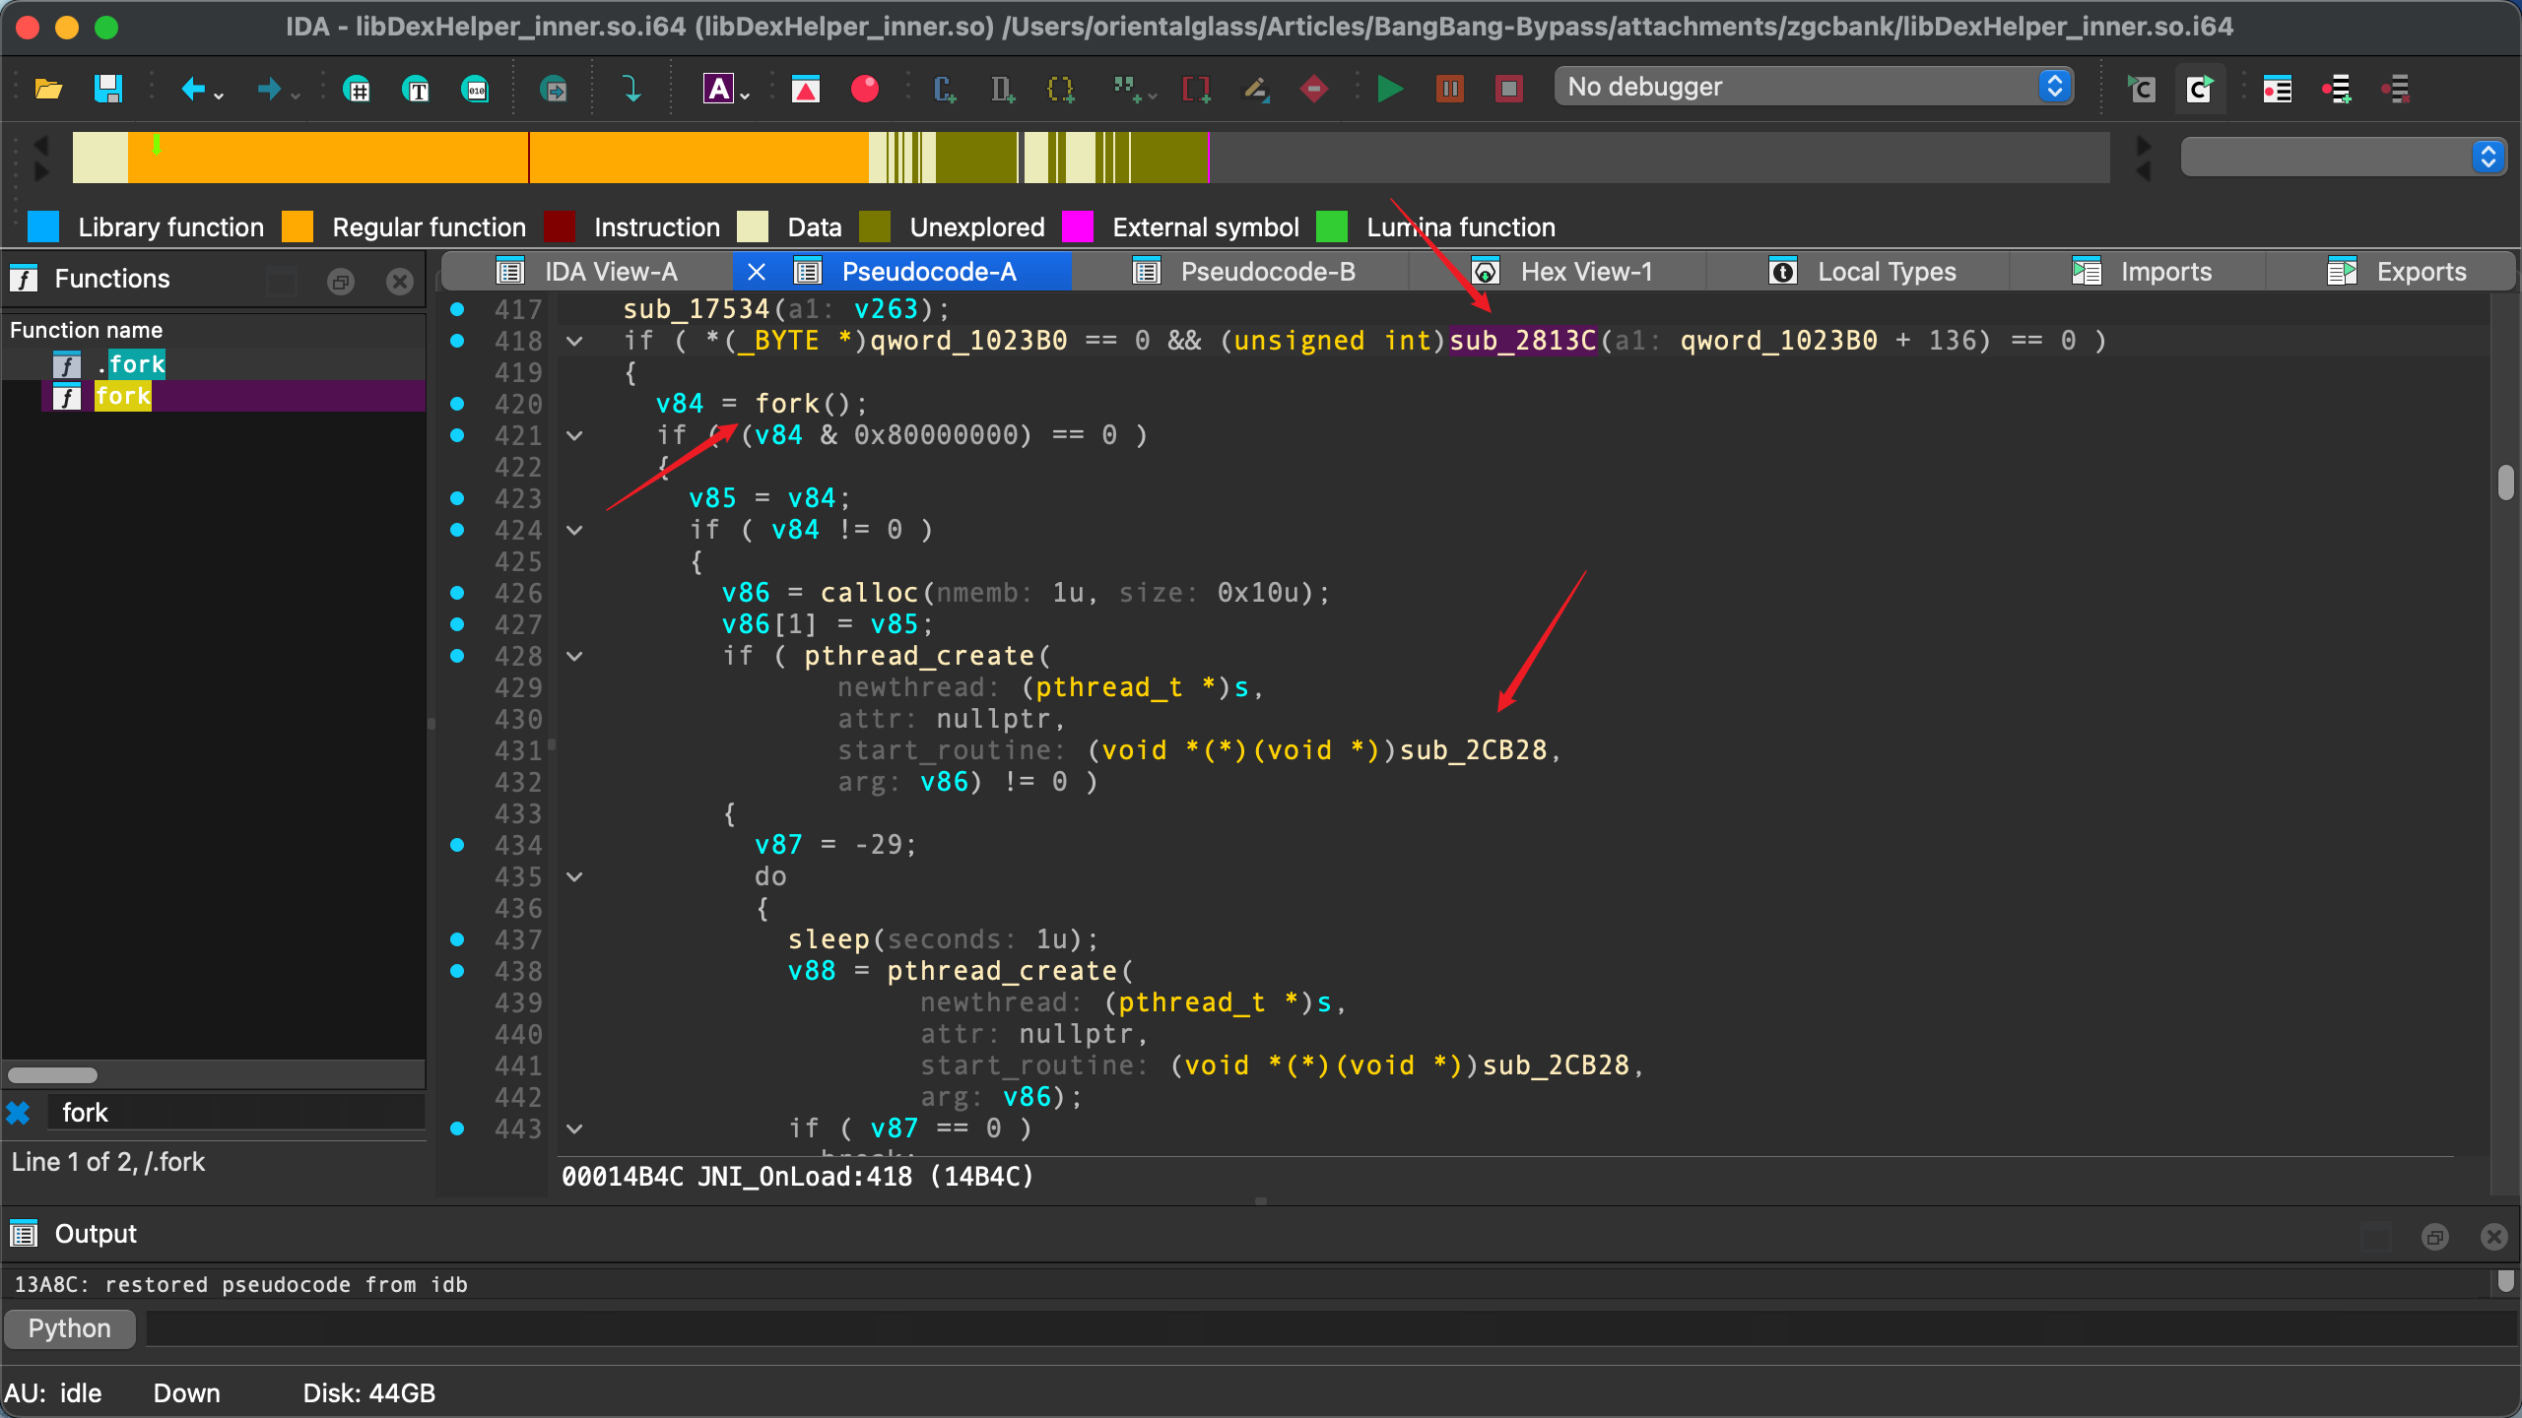Open the navigation band dropdown on the right
The width and height of the screenshot is (2522, 1418).
click(x=2344, y=158)
